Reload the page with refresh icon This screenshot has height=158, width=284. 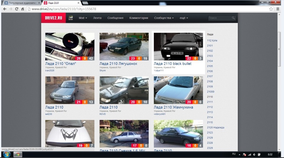(x=17, y=9)
